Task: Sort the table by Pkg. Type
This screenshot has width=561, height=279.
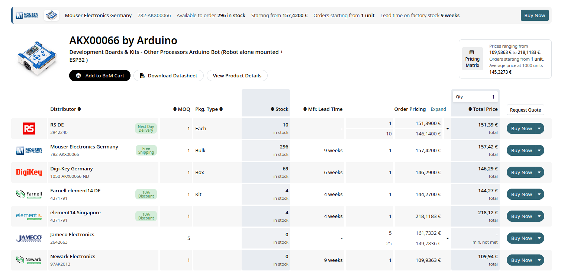Action: [209, 109]
